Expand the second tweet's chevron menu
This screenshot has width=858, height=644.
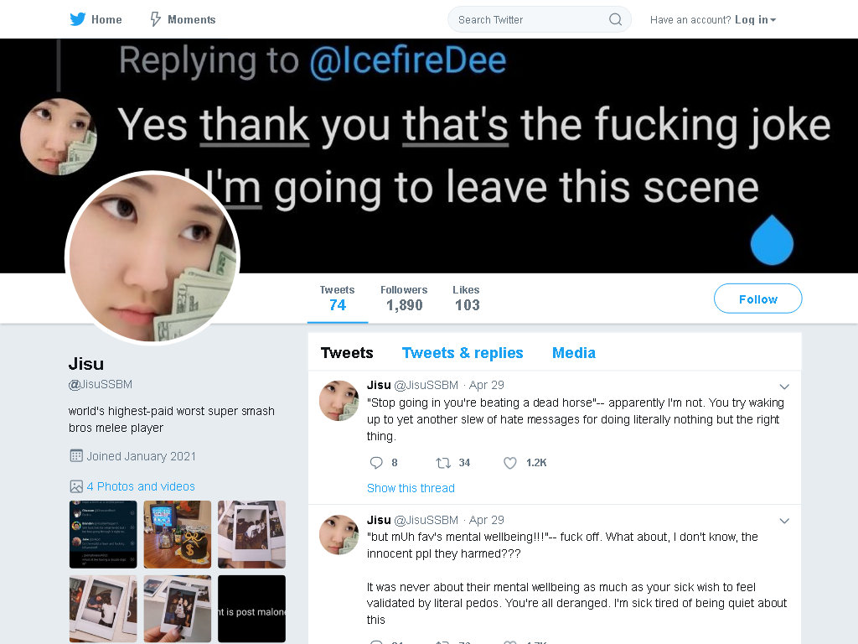[784, 521]
